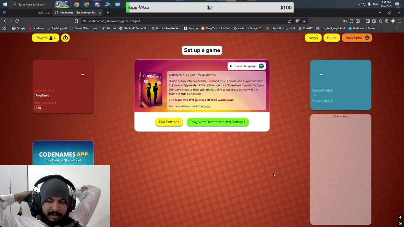Click the share page icon
The width and height of the screenshot is (404, 227).
tap(289, 21)
